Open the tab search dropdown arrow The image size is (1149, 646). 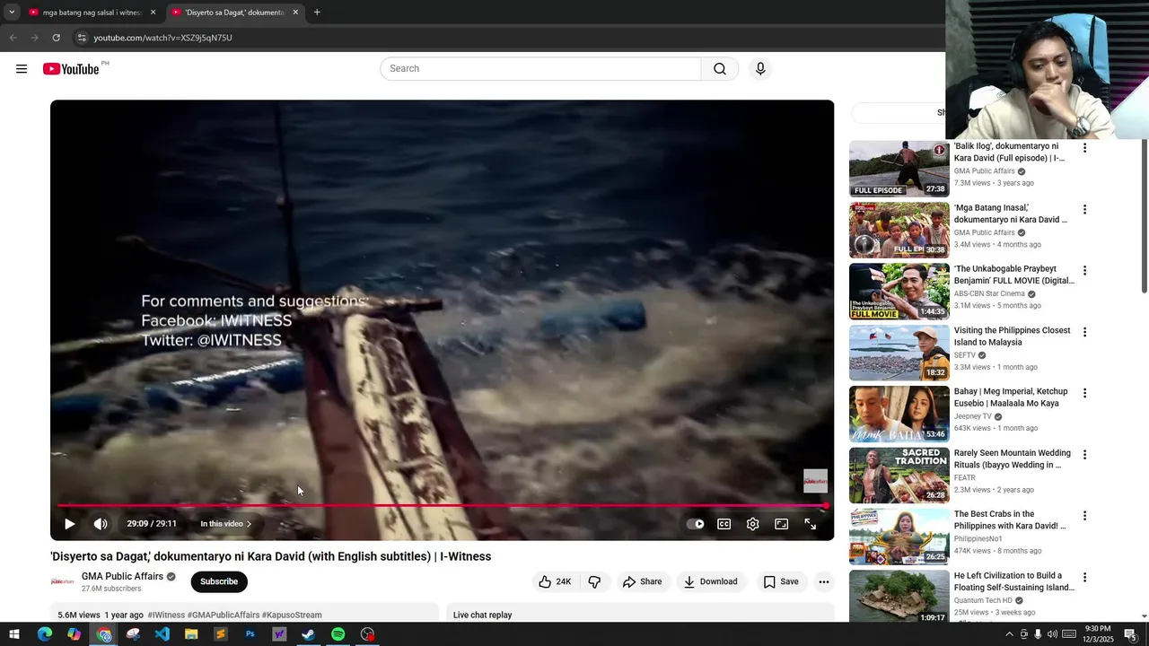(x=12, y=13)
